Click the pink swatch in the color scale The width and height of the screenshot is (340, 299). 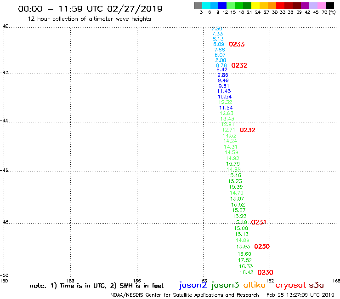coord(321,6)
